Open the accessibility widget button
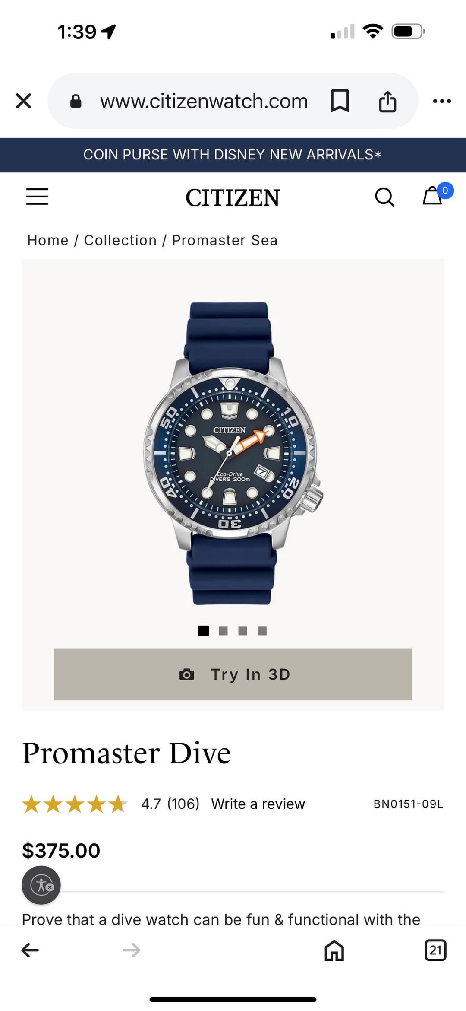Image resolution: width=466 pixels, height=1011 pixels. pos(41,885)
